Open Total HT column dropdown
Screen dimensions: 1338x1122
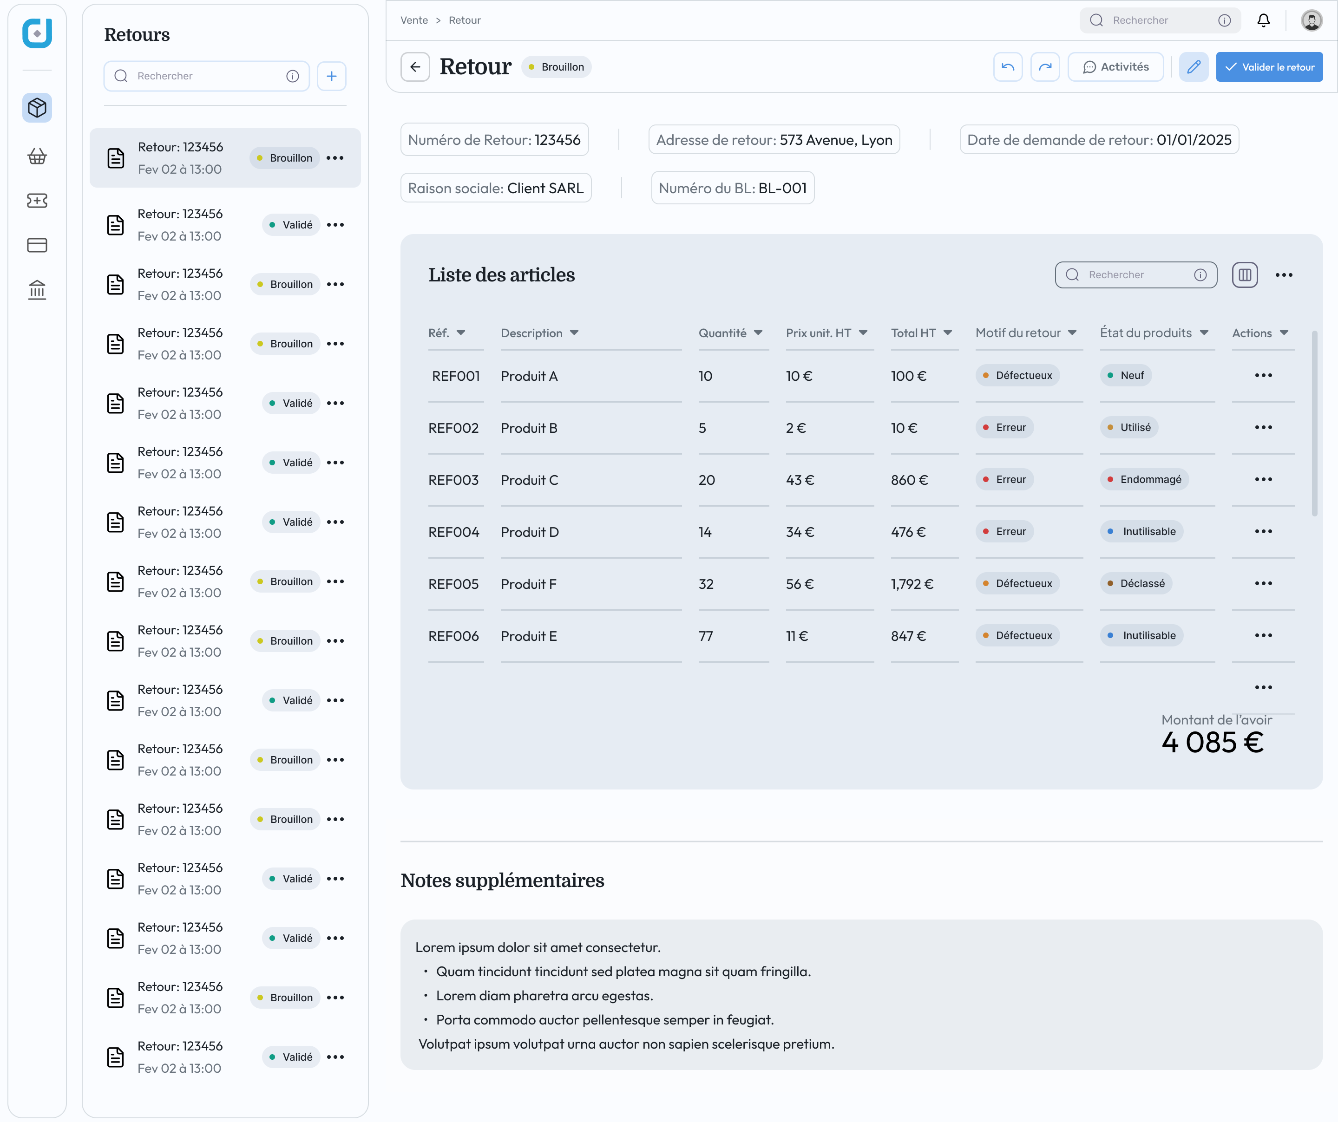(x=947, y=333)
